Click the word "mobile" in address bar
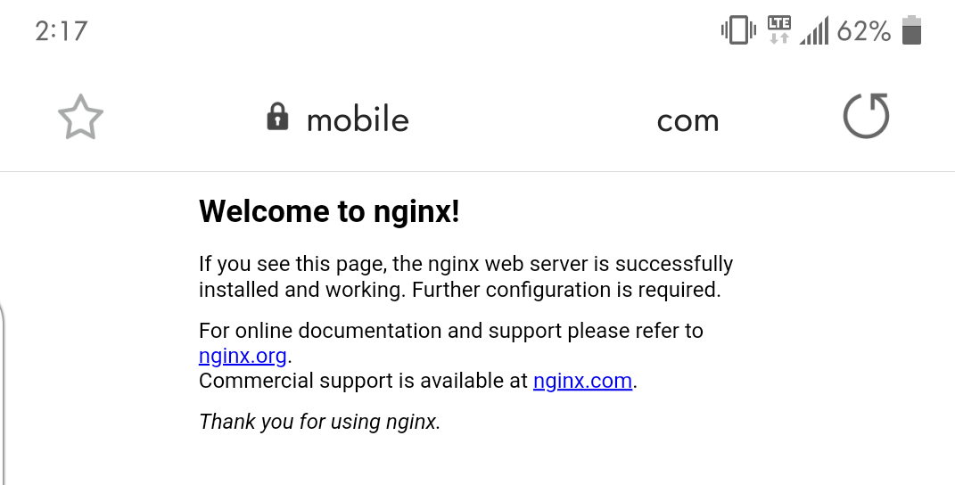 click(x=358, y=119)
